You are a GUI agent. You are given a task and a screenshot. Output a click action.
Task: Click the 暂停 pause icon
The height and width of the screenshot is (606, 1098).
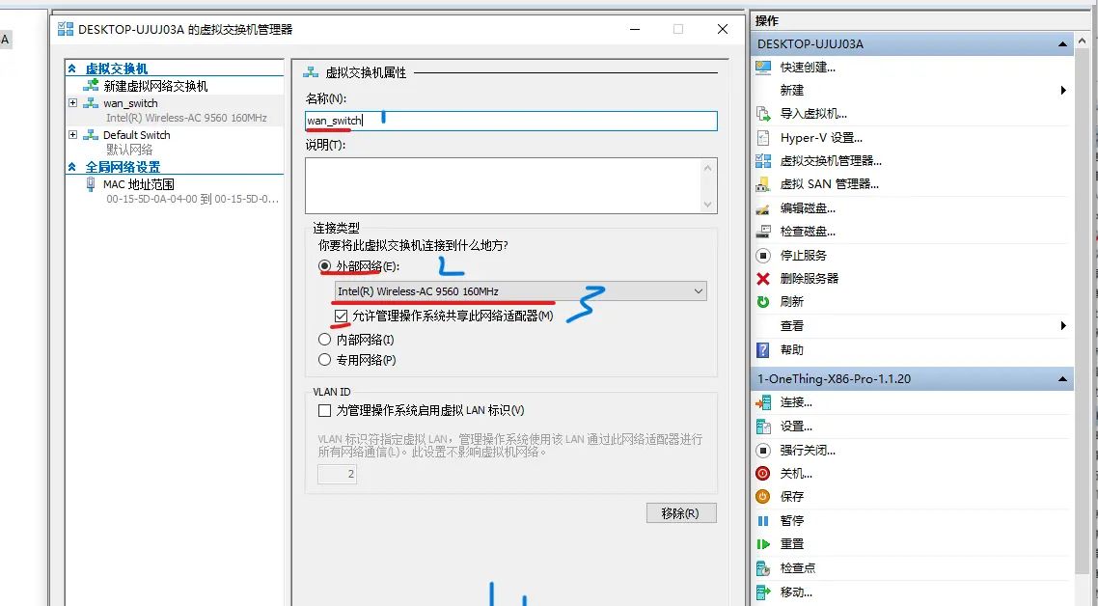(763, 520)
